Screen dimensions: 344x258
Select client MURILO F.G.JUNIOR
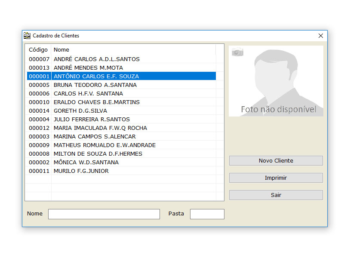pyautogui.click(x=81, y=171)
